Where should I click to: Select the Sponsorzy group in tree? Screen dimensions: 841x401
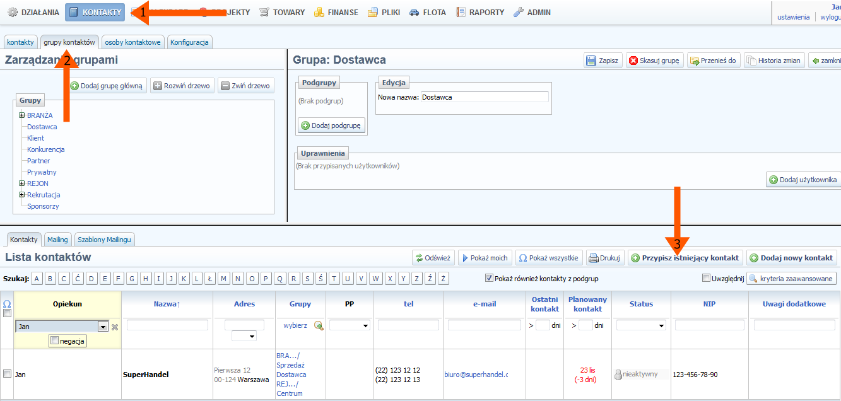[43, 206]
